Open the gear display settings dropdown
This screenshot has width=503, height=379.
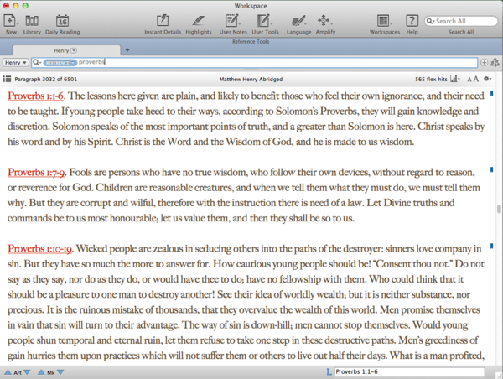point(488,79)
